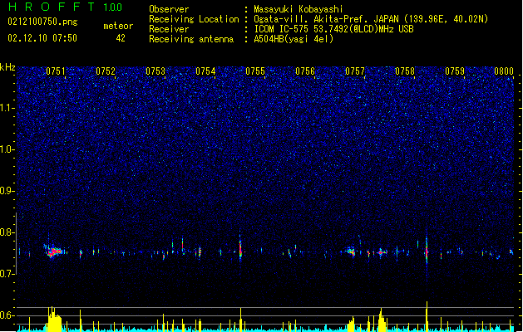Viewport: 523px width, 332px height.
Task: Click the ICOM IC-575 53.7492 receiver text
Action: (333, 29)
